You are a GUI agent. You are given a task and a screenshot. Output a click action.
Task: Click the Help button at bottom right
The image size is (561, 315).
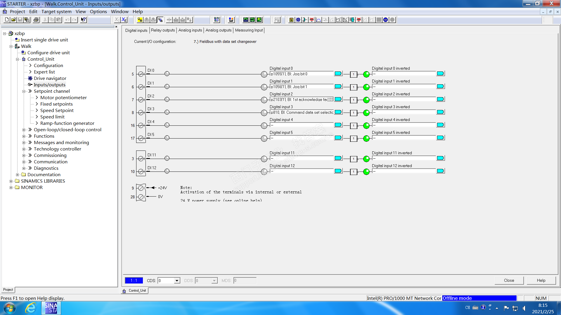pyautogui.click(x=541, y=280)
